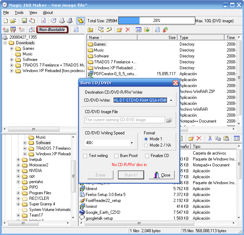Screen dimensions: 244x235
Task: Expand the Super Granny 4 folder
Action: click(x=18, y=204)
